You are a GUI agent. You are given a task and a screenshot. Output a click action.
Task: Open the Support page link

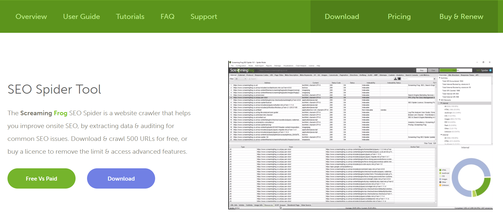click(204, 17)
